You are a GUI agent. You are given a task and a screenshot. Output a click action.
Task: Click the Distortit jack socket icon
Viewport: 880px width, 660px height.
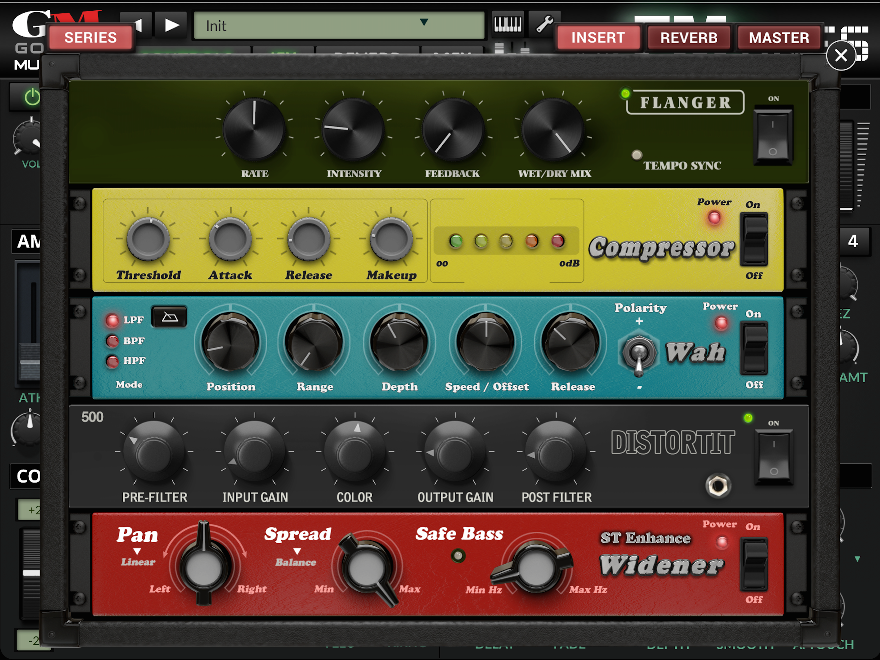(x=718, y=485)
